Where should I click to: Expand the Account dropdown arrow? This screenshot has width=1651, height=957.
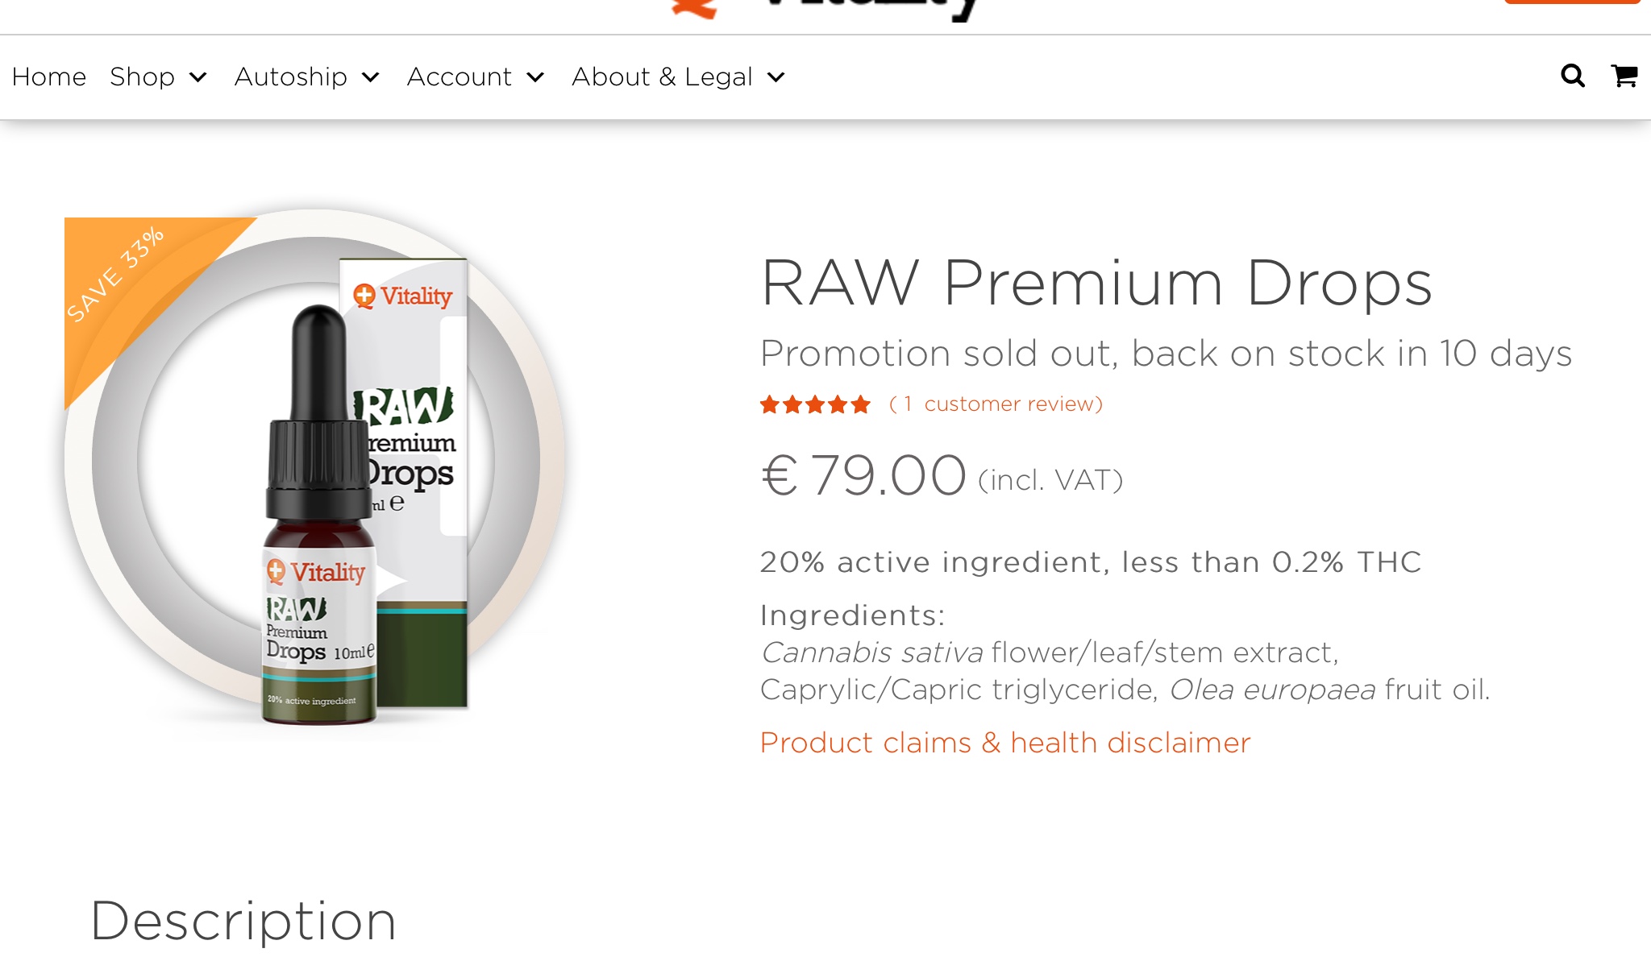pos(535,77)
